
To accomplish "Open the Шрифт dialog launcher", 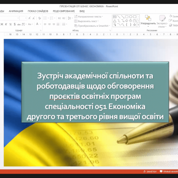I will pyautogui.click(x=41, y=30).
